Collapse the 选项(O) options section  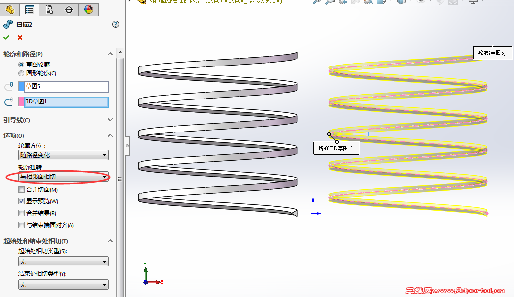tap(110, 135)
